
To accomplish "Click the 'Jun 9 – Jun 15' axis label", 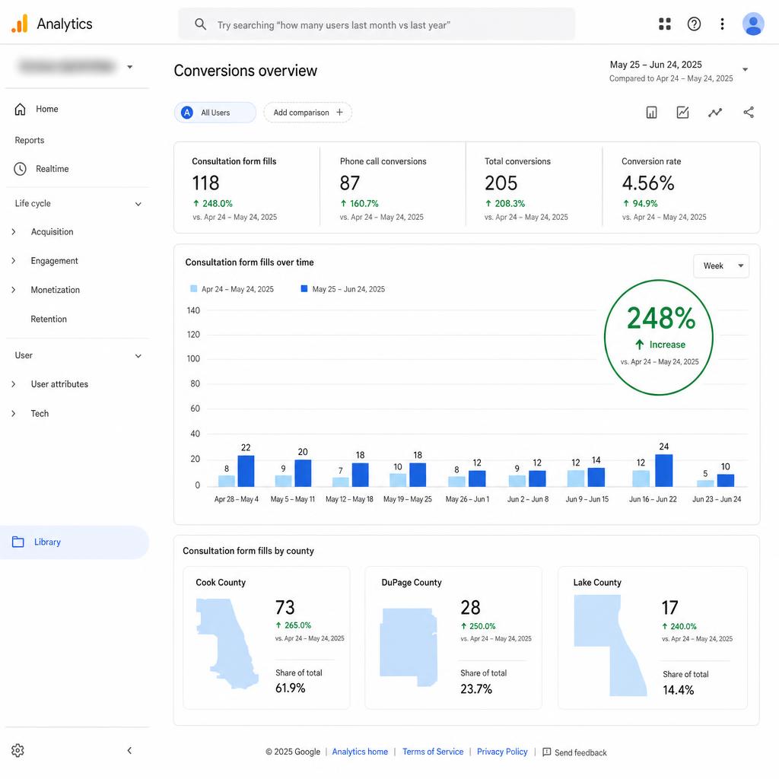I will (587, 499).
